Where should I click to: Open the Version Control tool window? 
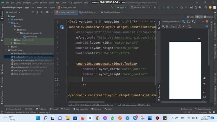(13, 109)
